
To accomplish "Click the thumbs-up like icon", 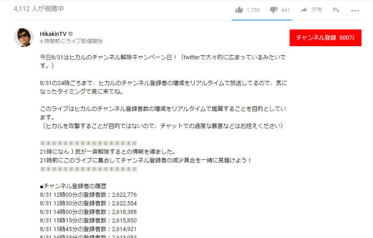I will (239, 10).
